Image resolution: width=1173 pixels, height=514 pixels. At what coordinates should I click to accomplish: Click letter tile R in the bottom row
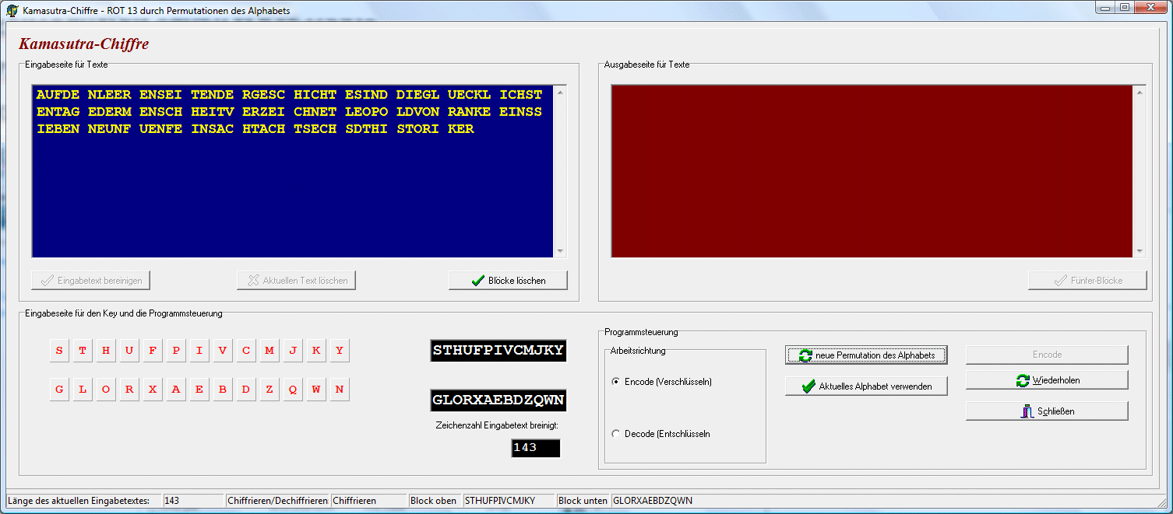(x=129, y=390)
